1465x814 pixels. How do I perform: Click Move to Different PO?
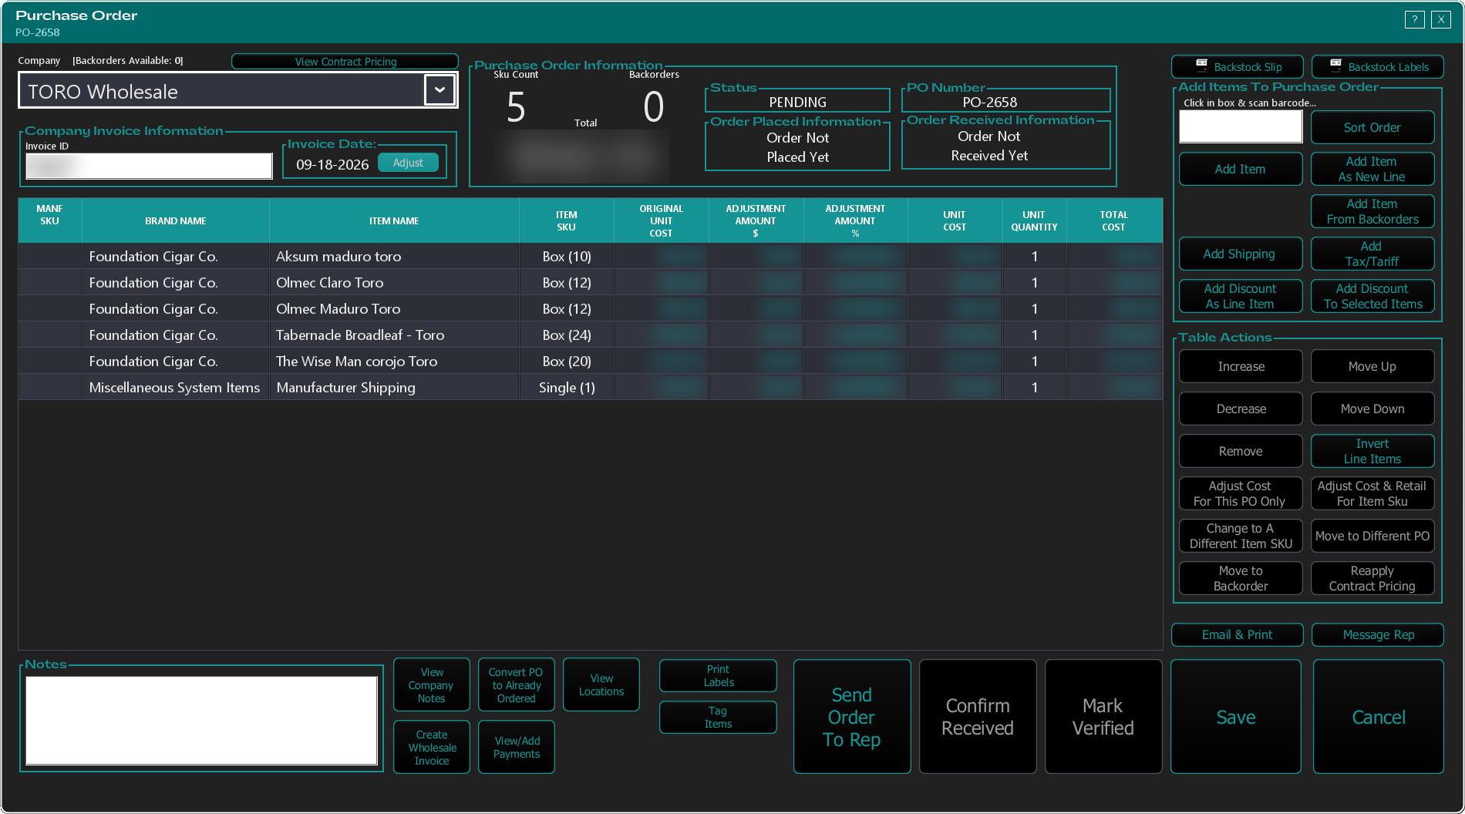coord(1372,536)
